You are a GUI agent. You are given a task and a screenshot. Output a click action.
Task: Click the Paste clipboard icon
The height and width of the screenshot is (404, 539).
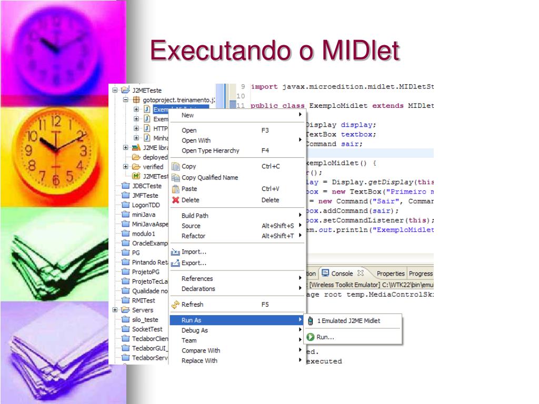pos(176,189)
